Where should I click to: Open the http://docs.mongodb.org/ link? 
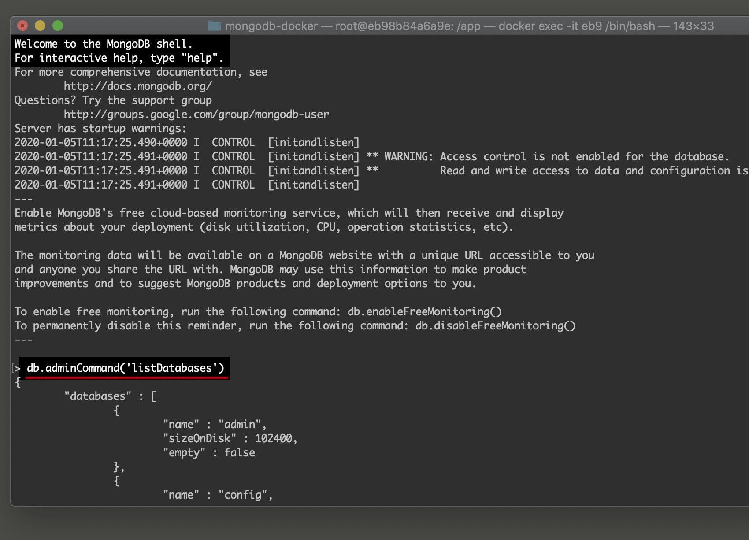(x=137, y=85)
